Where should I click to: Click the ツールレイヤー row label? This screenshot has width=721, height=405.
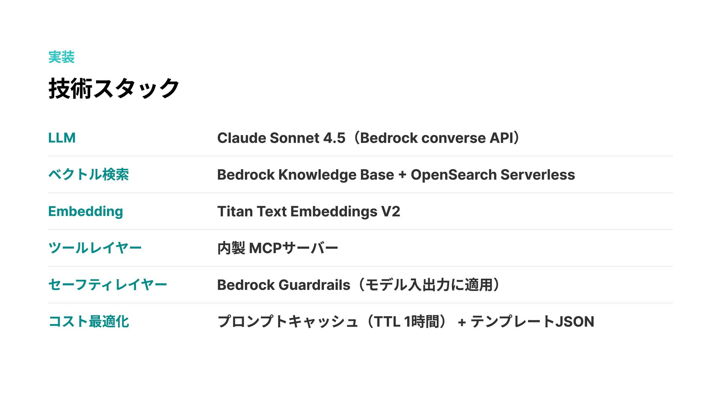point(95,248)
